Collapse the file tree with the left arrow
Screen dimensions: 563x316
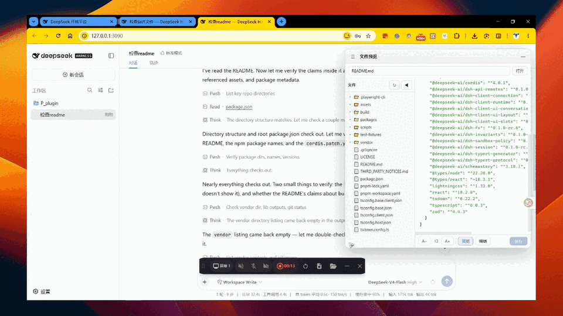[x=406, y=85]
